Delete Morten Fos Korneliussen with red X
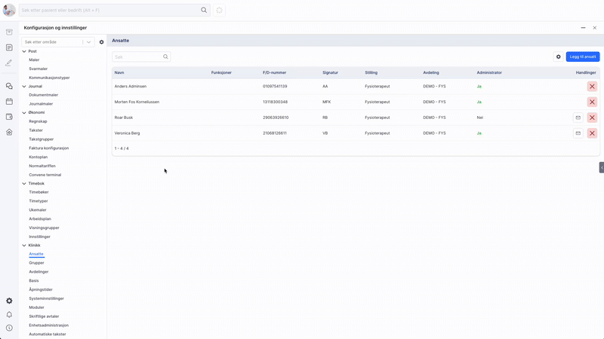This screenshot has width=604, height=339. click(592, 102)
